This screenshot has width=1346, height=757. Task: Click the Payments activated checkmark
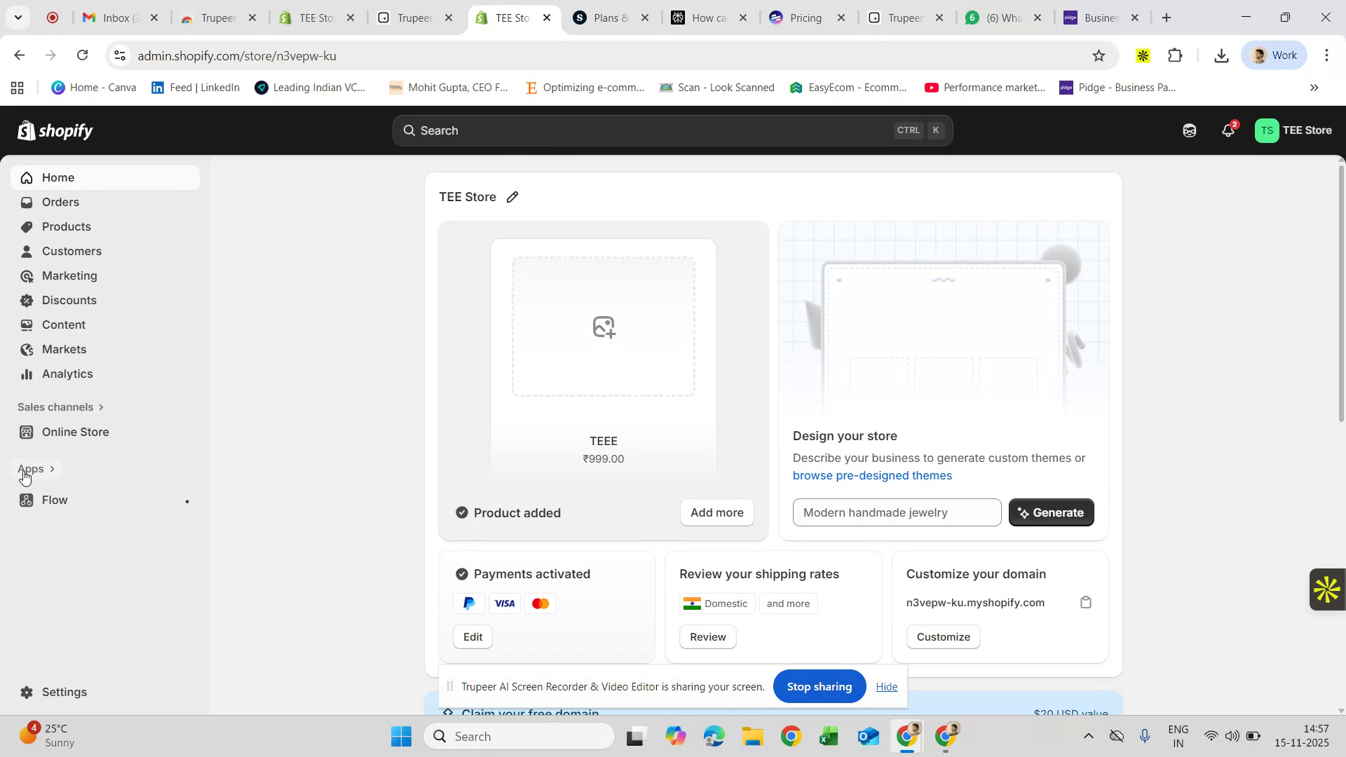tap(461, 573)
